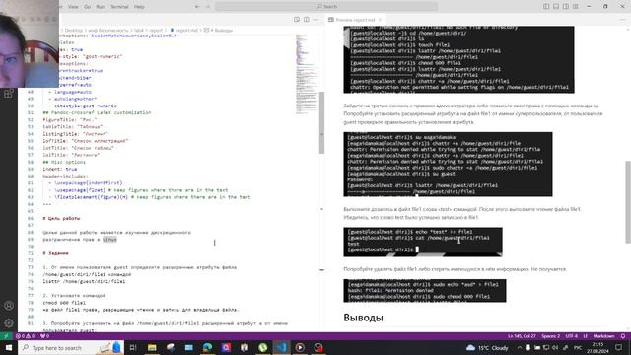The width and height of the screenshot is (631, 355).
Task: Click the '# Задание' heading line in editor
Action: coord(55,253)
